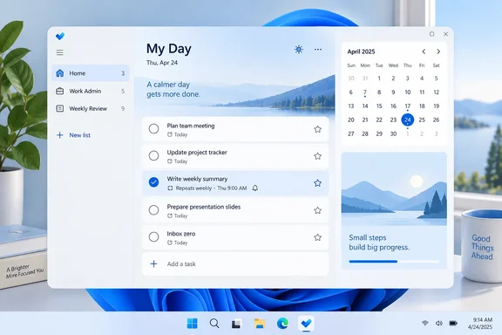
Task: Click the mountain lake illustration card
Action: 394,189
